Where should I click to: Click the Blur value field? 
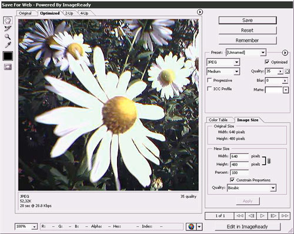[x=274, y=80]
